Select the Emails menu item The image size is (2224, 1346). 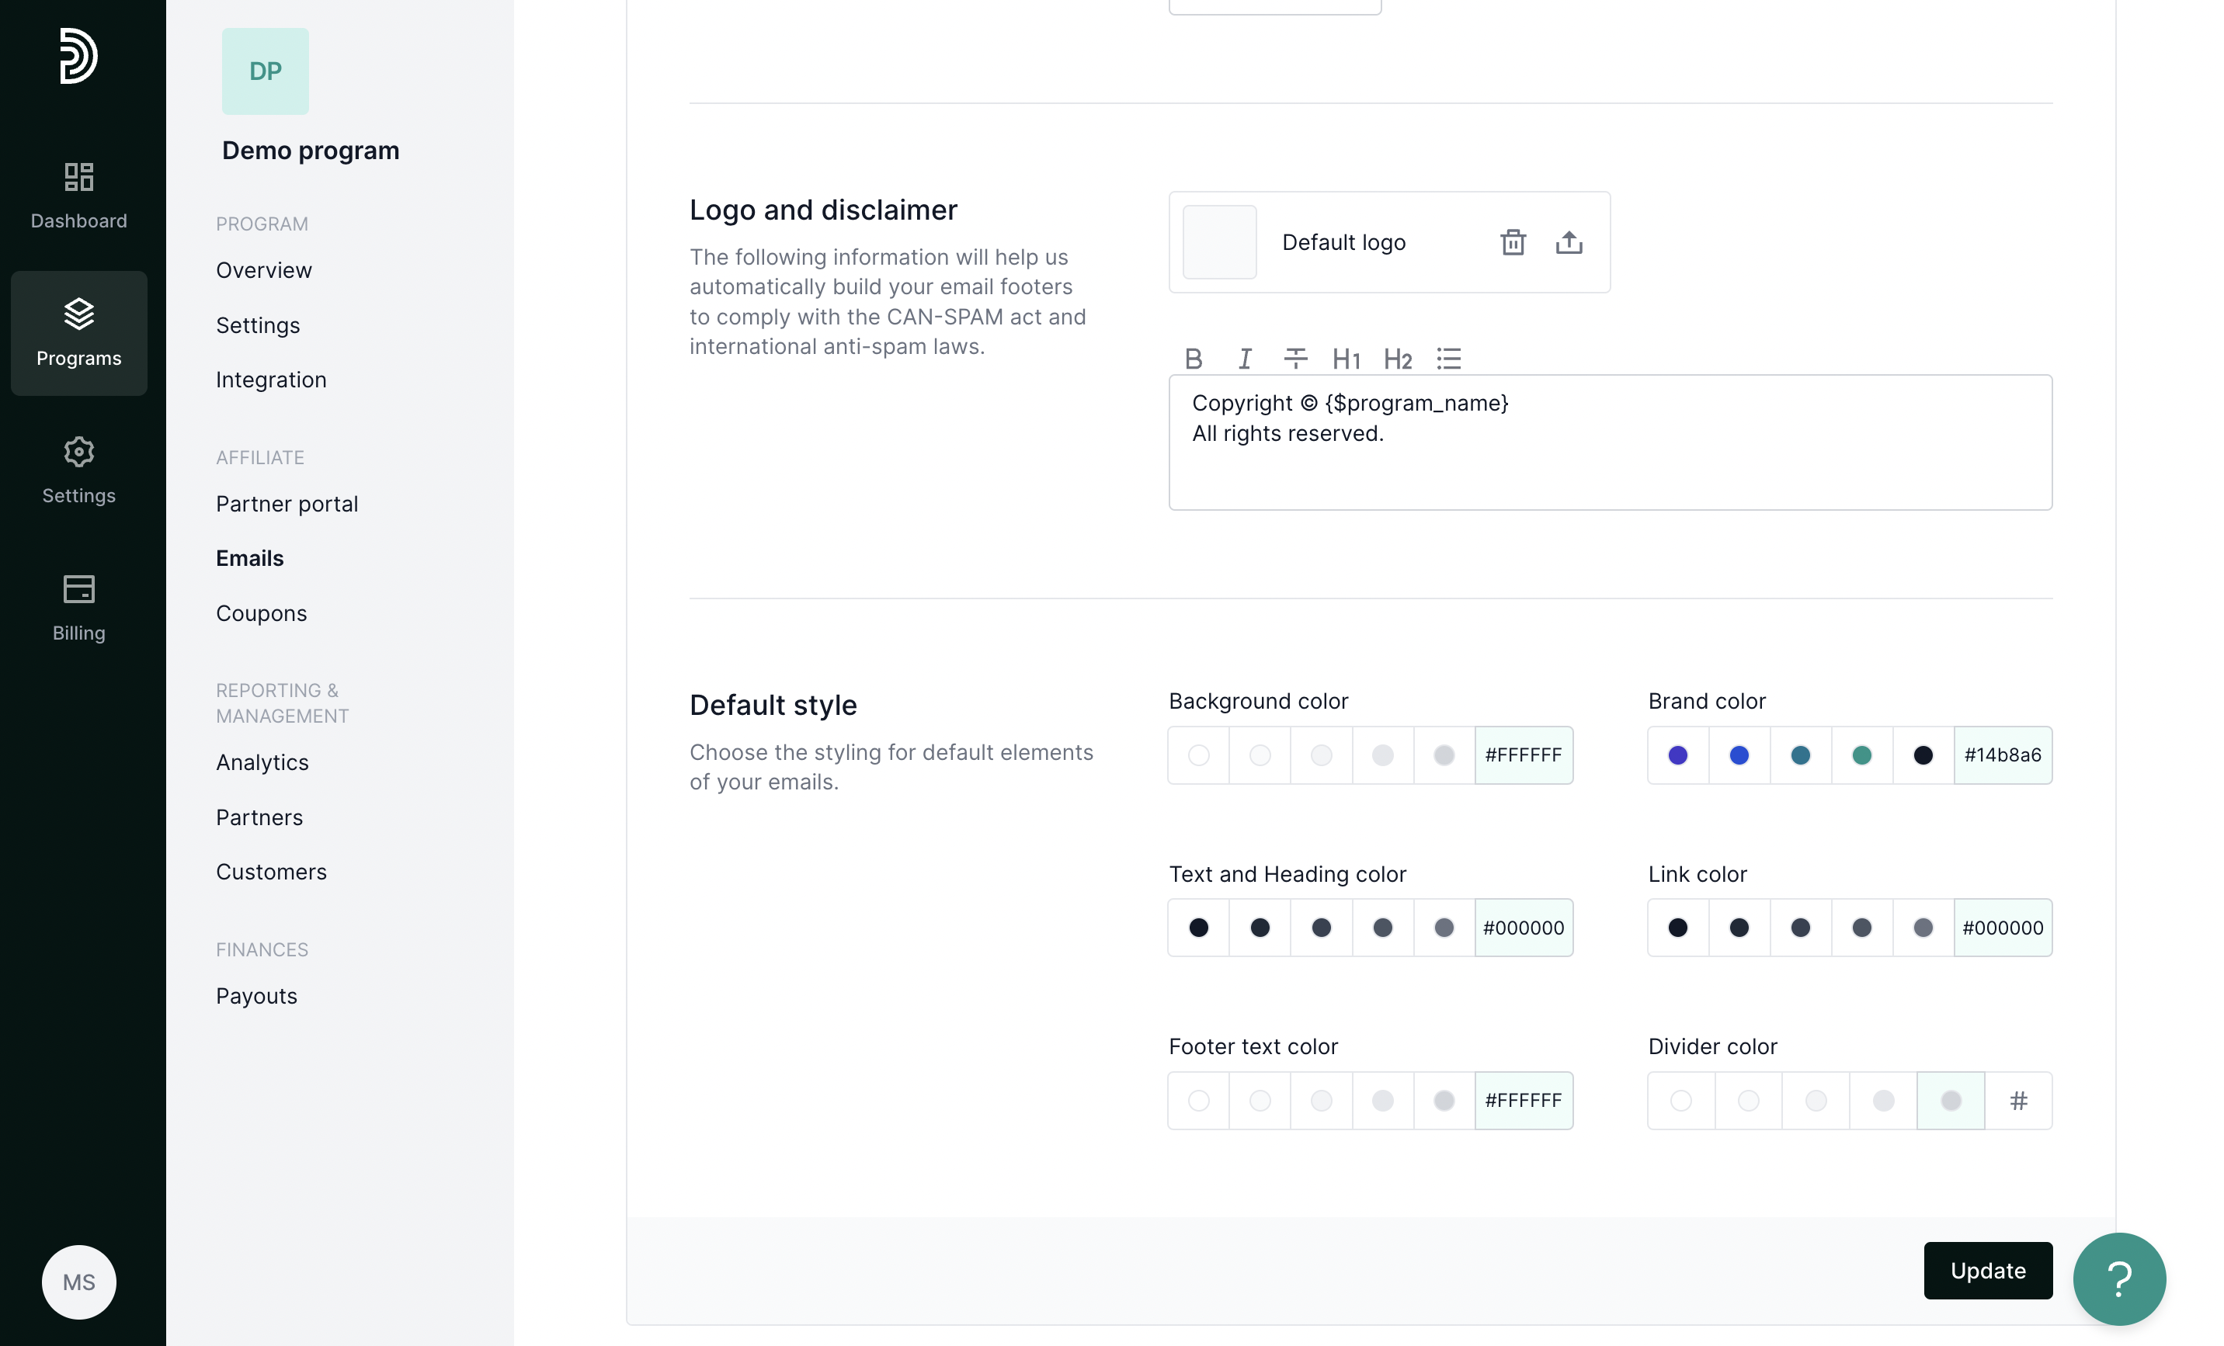249,558
